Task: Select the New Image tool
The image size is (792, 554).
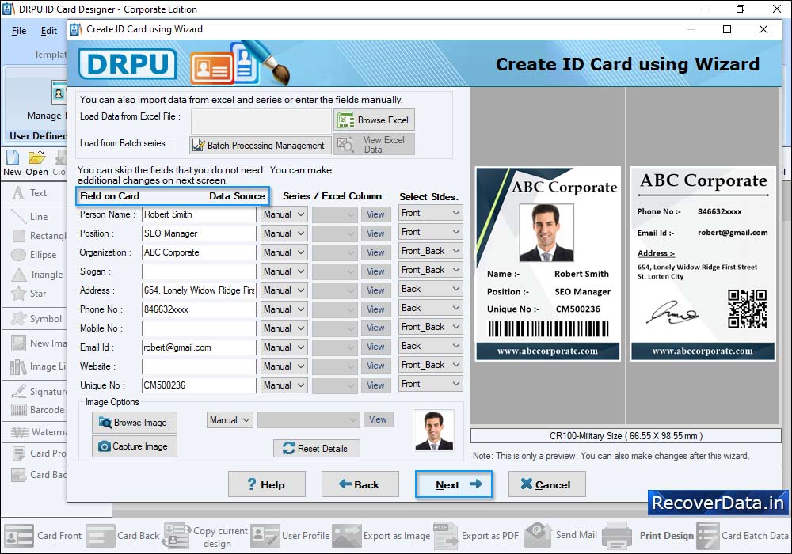Action: (39, 343)
